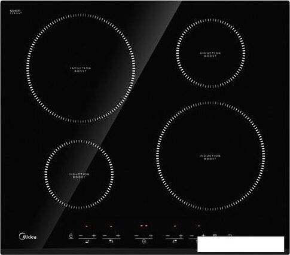The width and height of the screenshot is (290, 255).
Task: Tap minus for the first cooking zone
Action: 81,236
